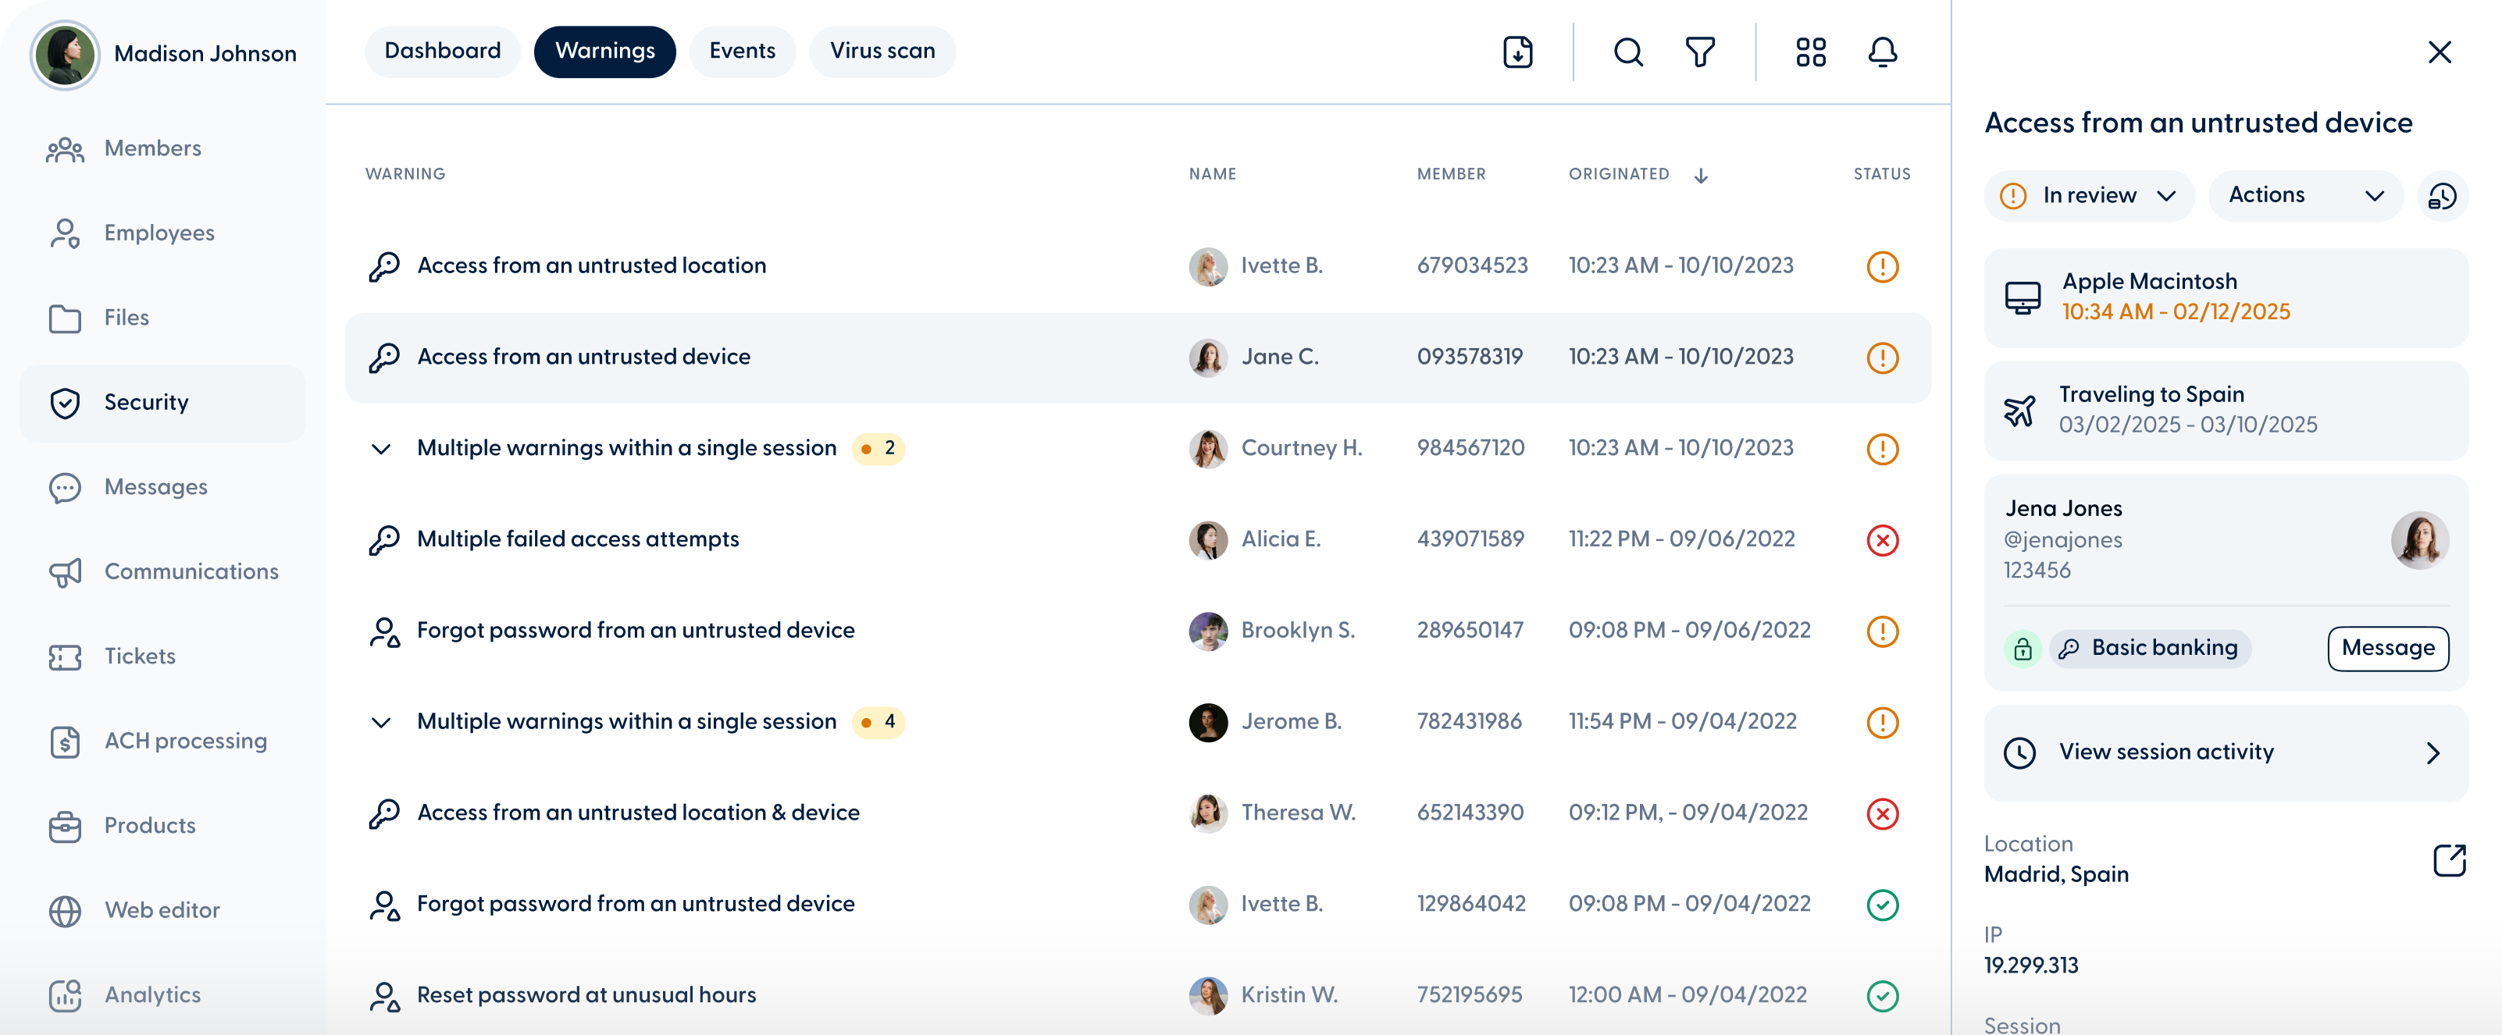Click the green lock icon near Basic banking
This screenshot has width=2502, height=1035.
(x=2023, y=649)
